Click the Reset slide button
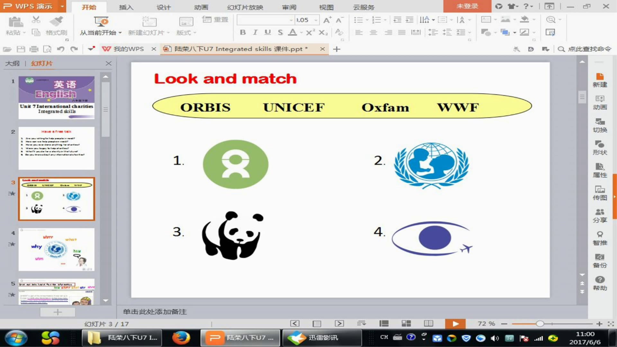The height and width of the screenshot is (347, 617). 215,20
